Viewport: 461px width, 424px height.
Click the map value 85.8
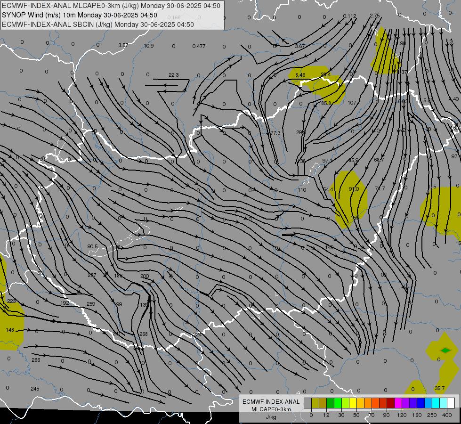point(326,103)
